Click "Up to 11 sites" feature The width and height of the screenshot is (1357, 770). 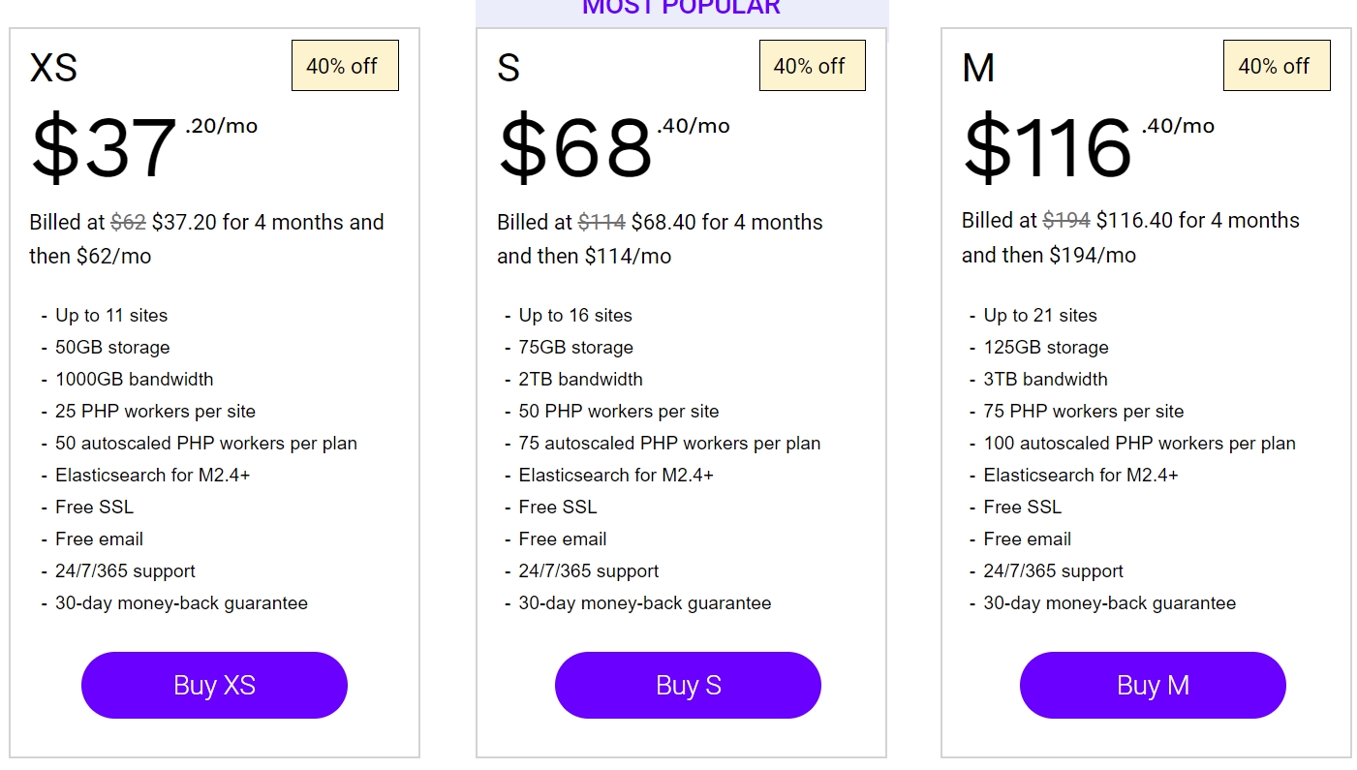point(111,316)
